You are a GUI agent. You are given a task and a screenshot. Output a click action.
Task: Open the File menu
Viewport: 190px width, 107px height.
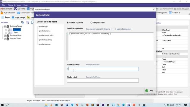pyautogui.click(x=3, y=5)
